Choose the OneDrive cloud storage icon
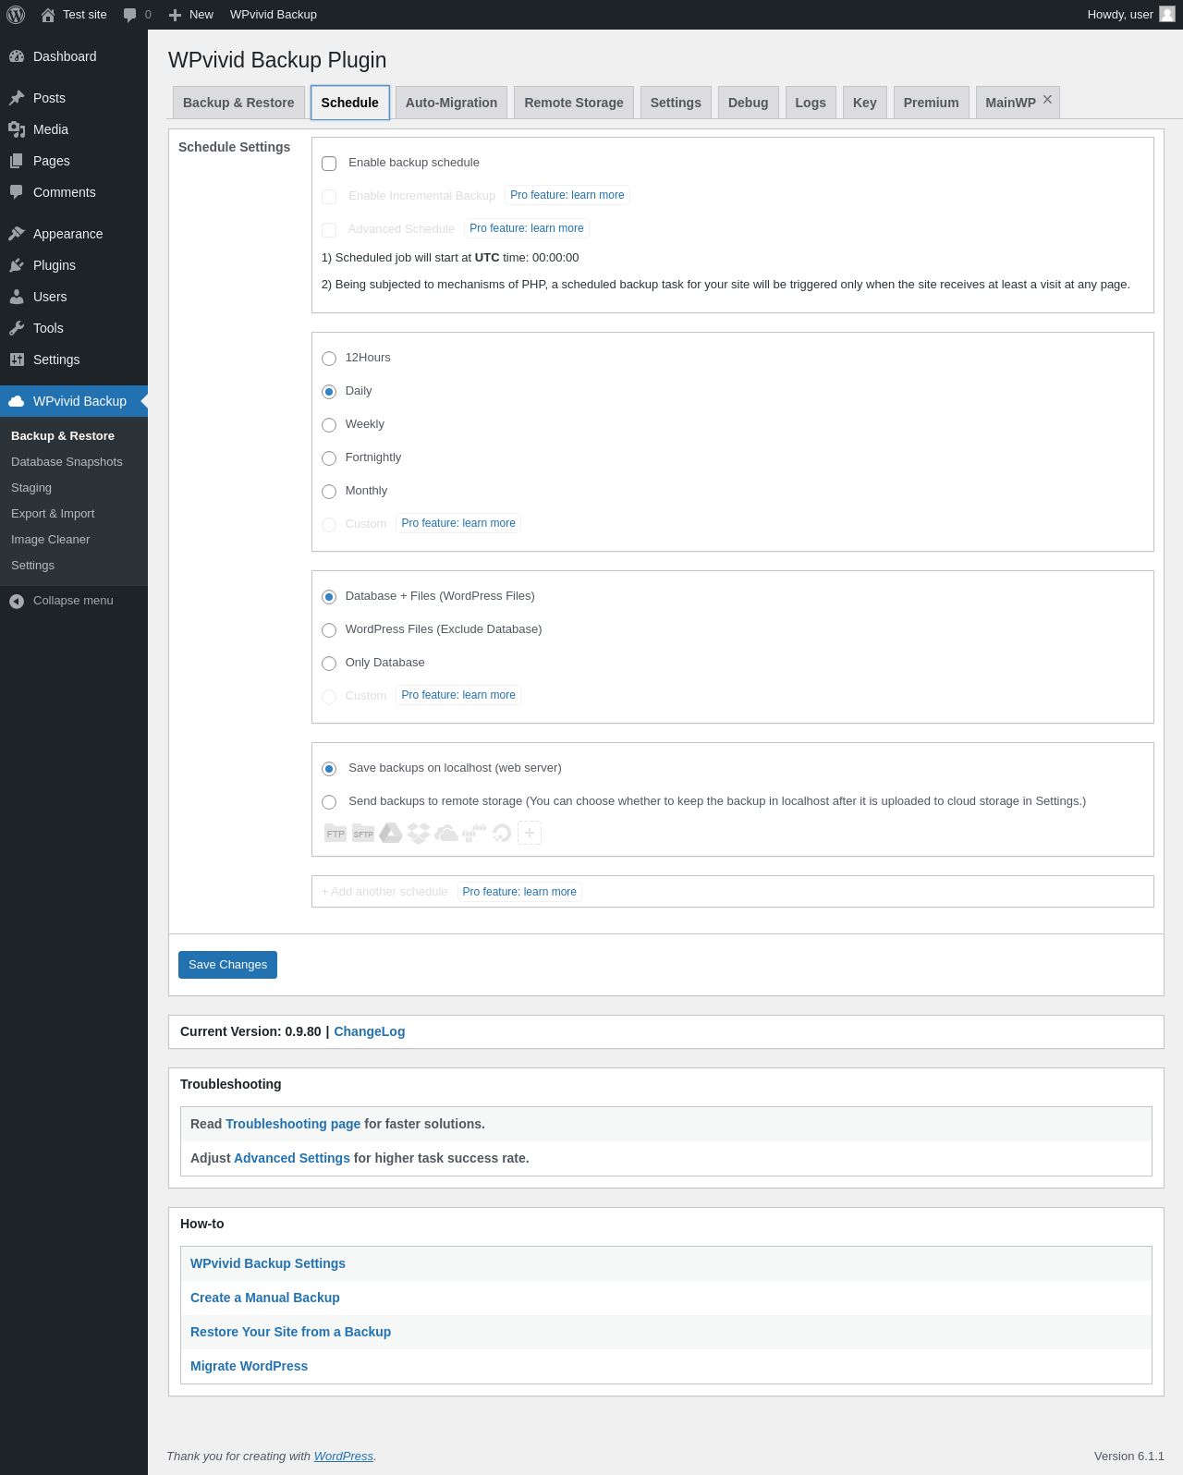The height and width of the screenshot is (1475, 1183). click(x=446, y=834)
